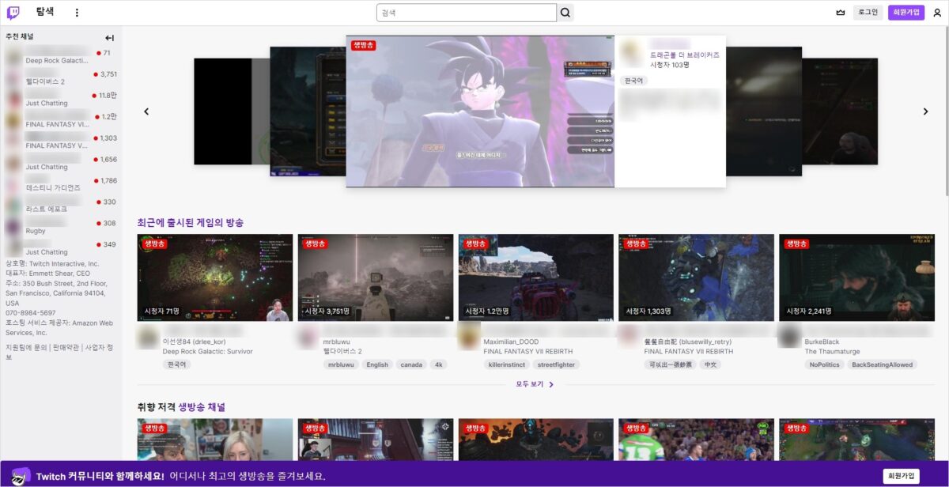The height and width of the screenshot is (487, 949).
Task: Open The Thaumaturge stream thumbnail
Action: (x=856, y=277)
